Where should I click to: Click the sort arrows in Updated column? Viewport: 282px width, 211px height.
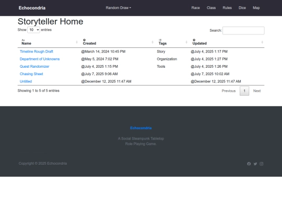pos(262,42)
